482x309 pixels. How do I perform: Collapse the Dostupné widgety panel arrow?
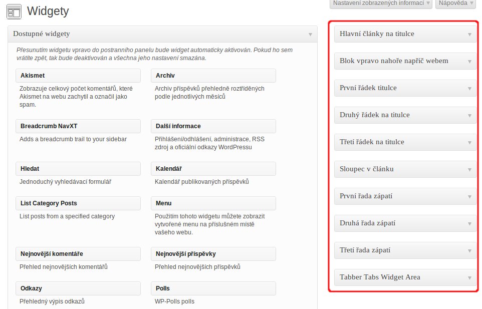310,35
